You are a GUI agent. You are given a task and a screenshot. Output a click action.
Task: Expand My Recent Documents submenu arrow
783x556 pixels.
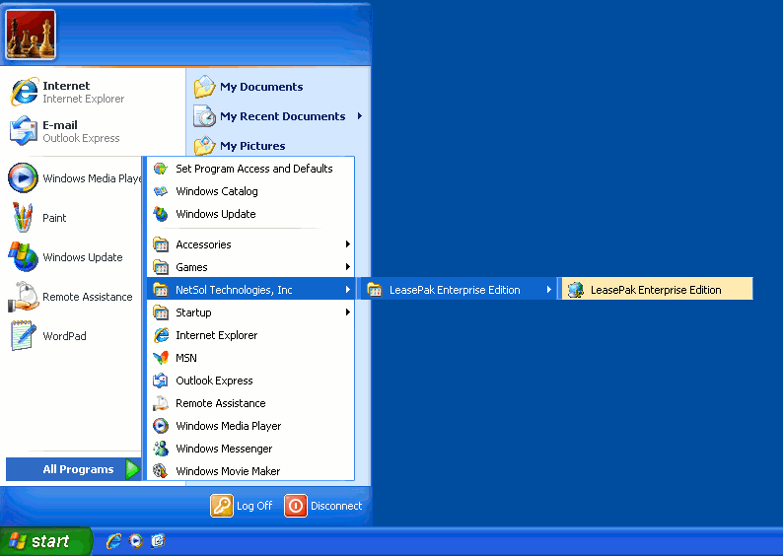[x=360, y=115]
